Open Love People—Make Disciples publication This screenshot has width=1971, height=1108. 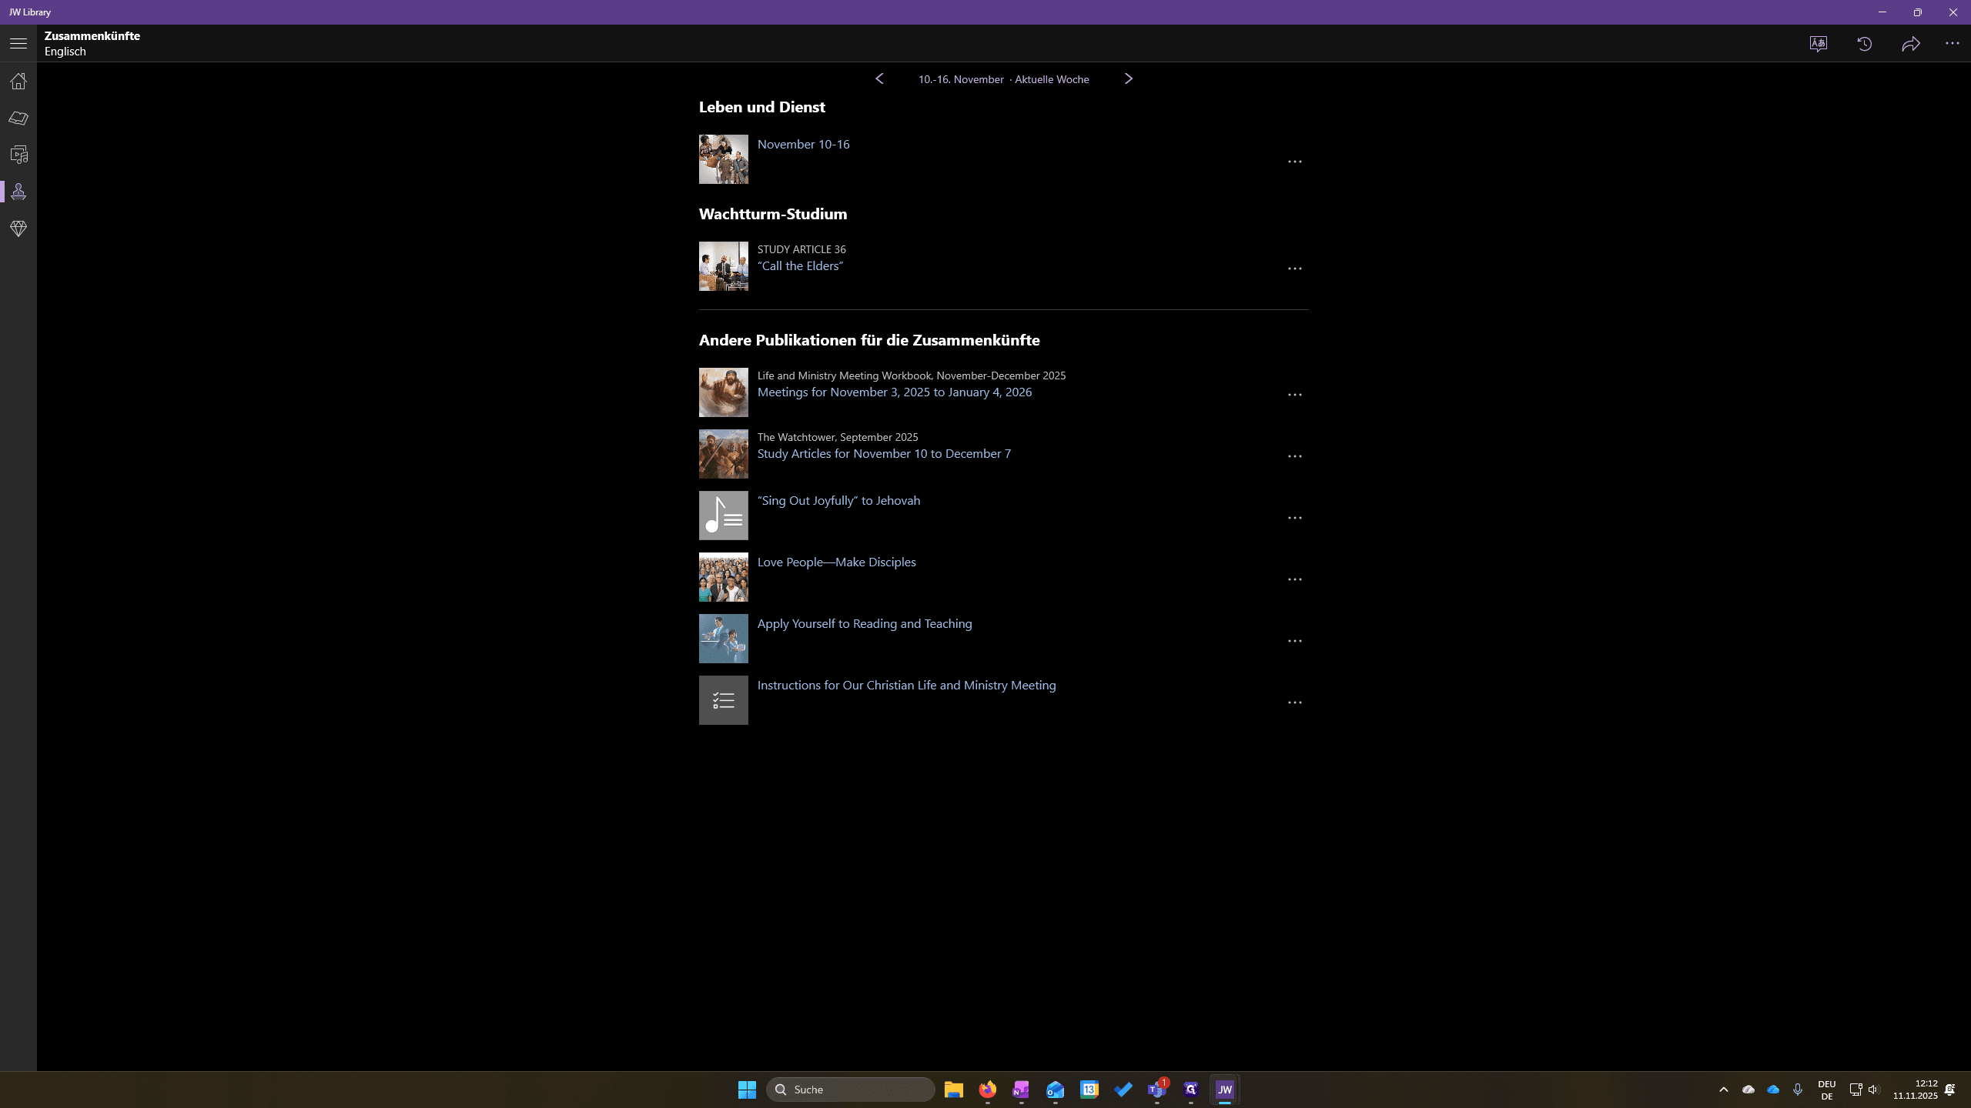point(836,562)
